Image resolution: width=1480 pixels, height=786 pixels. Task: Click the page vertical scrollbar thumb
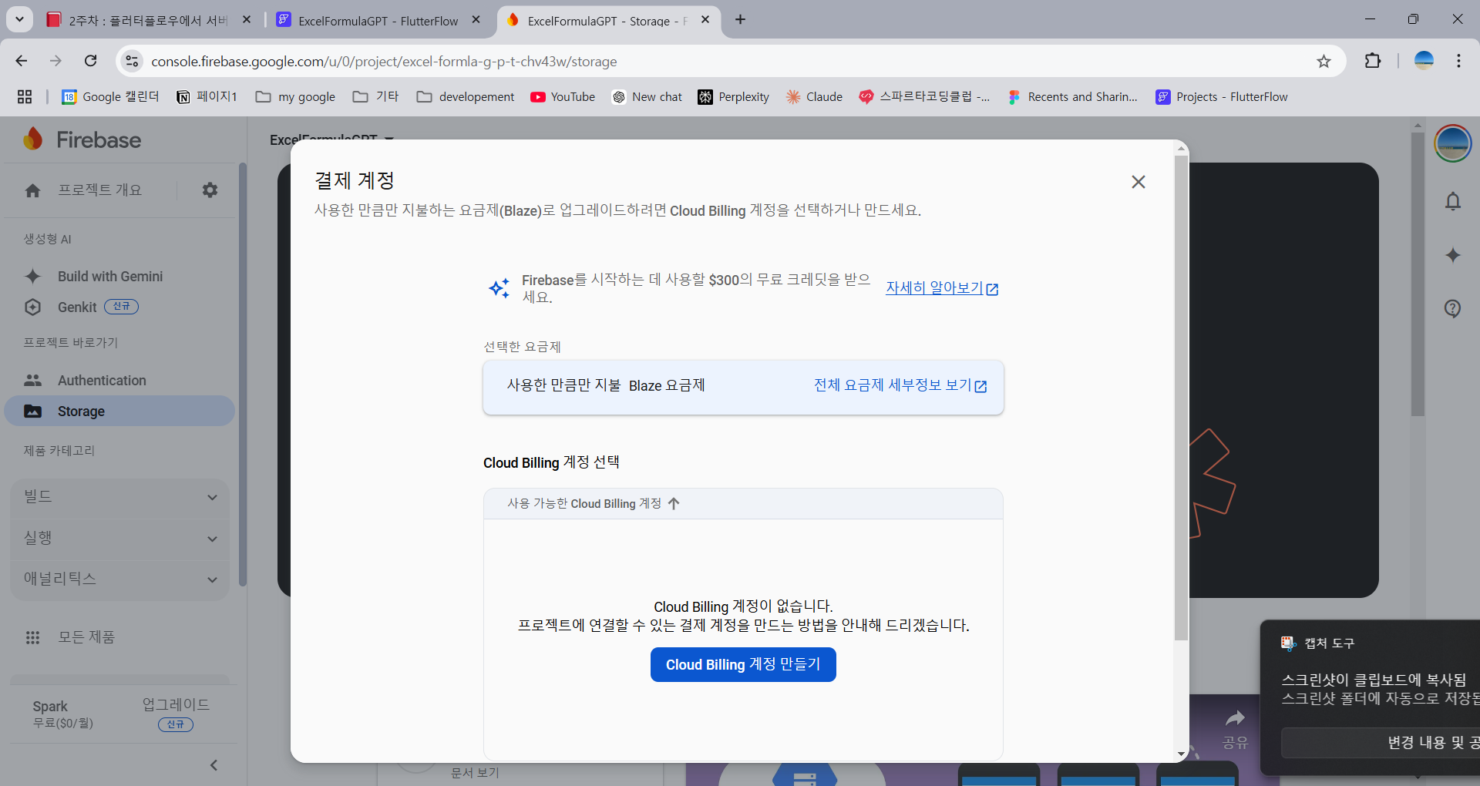pos(1418,274)
